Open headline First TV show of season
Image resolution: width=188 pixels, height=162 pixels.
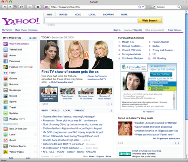(x=70, y=71)
